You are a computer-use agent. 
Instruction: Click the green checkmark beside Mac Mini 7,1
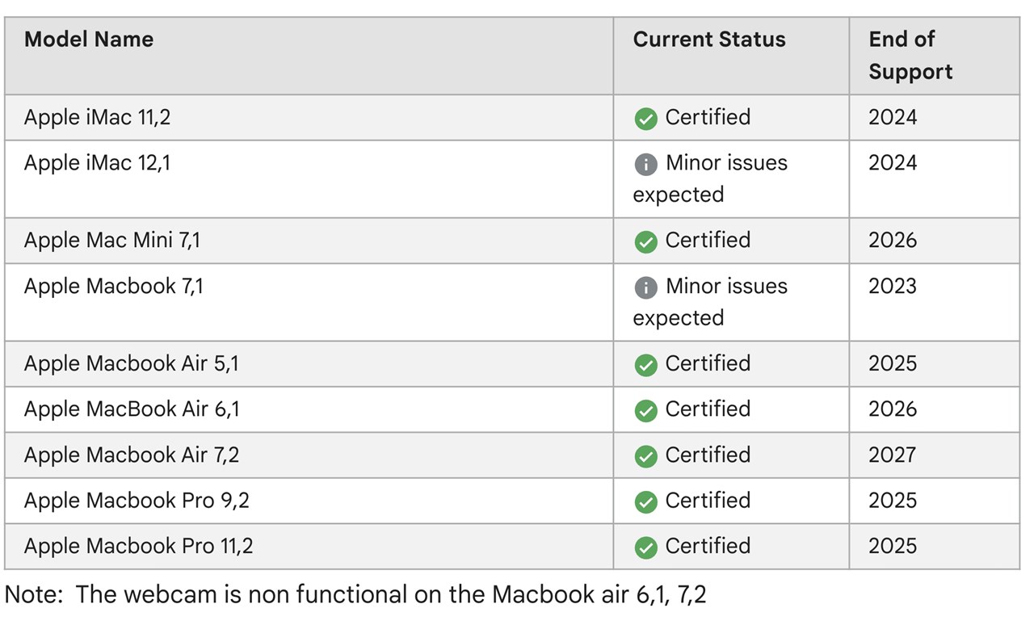[645, 241]
